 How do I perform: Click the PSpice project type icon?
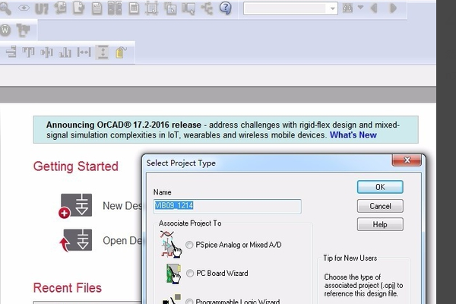tap(171, 244)
